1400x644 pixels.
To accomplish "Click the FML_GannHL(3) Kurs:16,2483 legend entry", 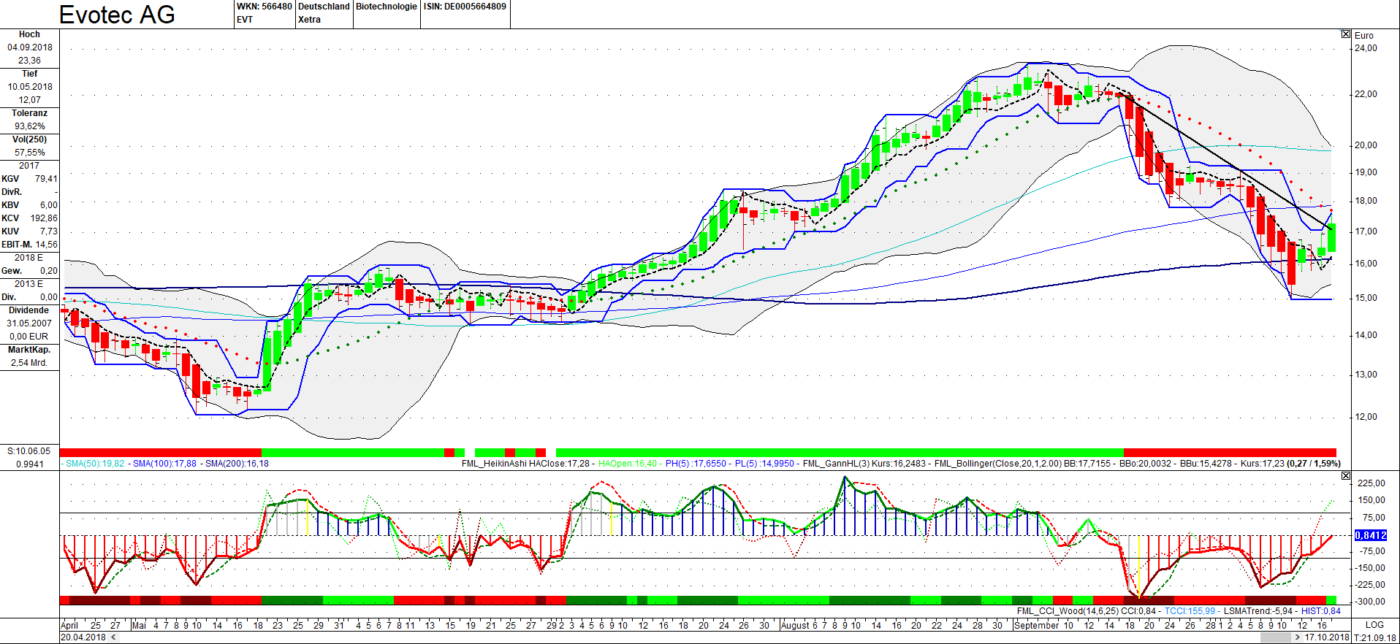I will 864,464.
